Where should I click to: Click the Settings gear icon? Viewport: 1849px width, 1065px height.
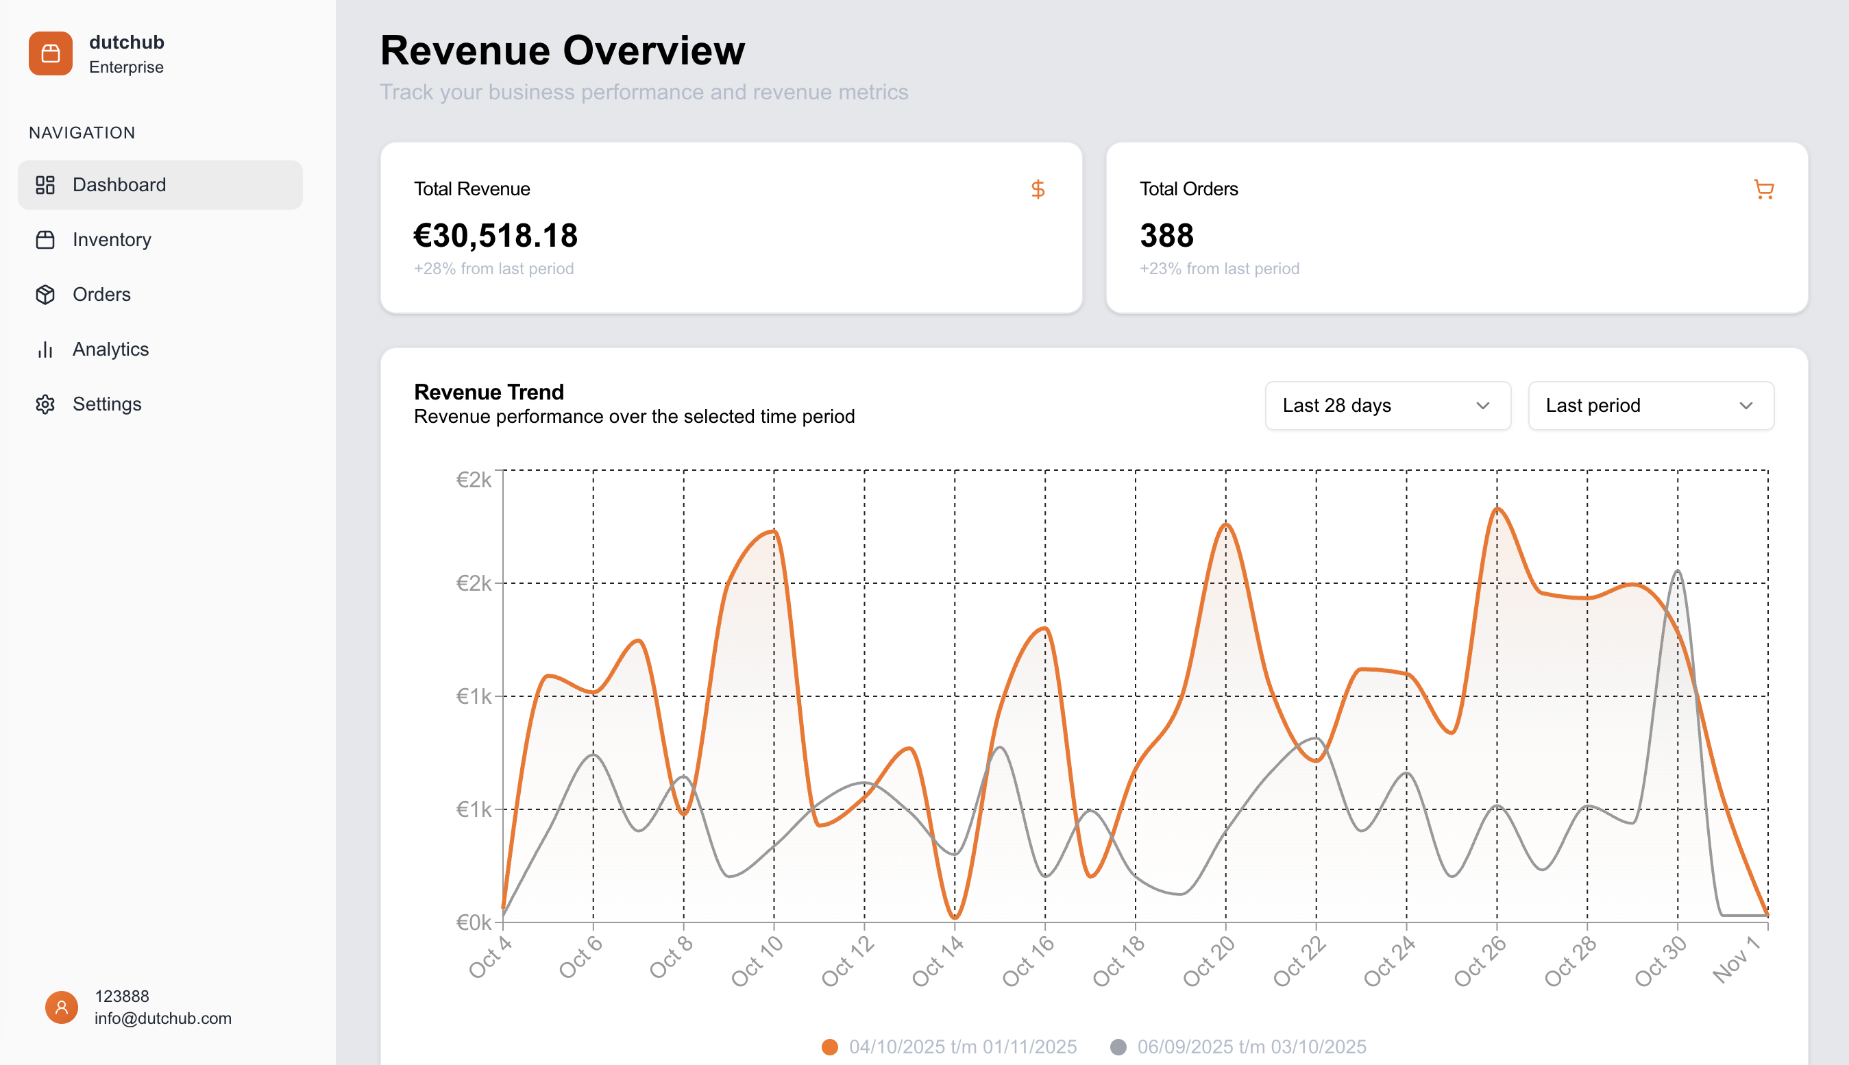click(x=45, y=404)
